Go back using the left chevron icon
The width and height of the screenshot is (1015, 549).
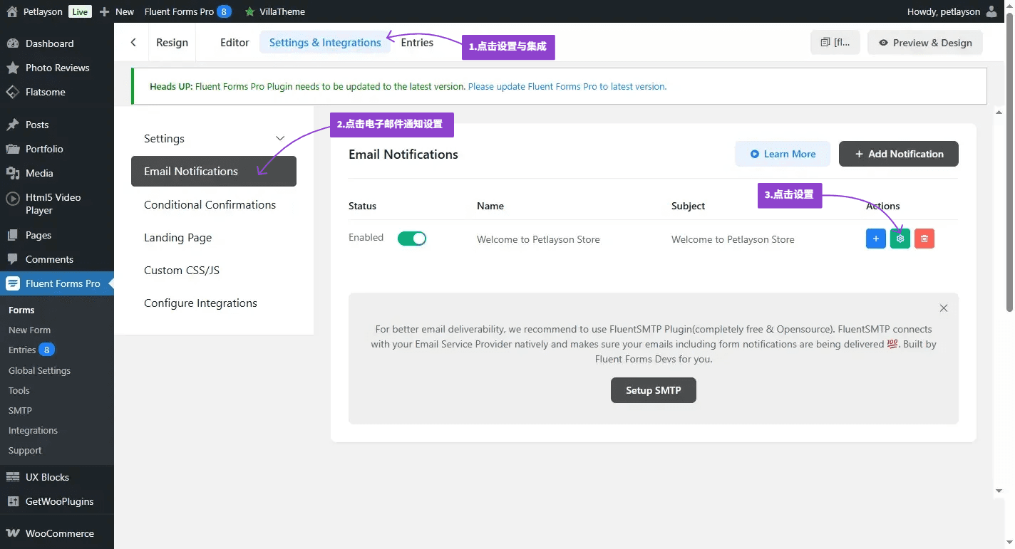133,43
